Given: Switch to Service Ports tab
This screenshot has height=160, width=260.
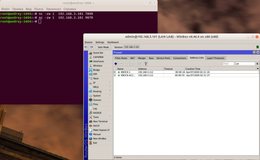Looking at the screenshot, I should 163,58.
